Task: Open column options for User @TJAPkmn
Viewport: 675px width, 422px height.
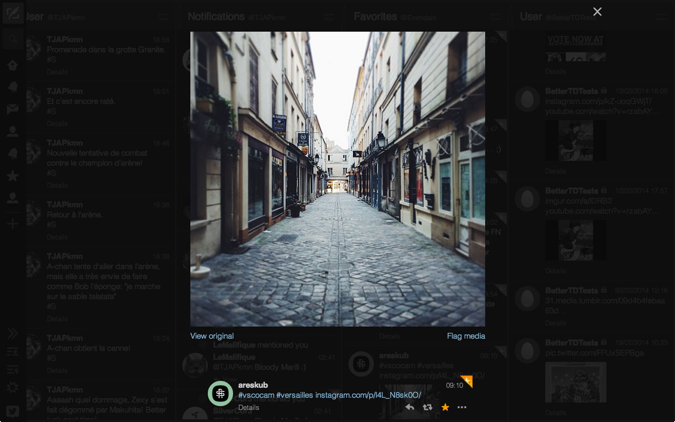Action: point(163,17)
